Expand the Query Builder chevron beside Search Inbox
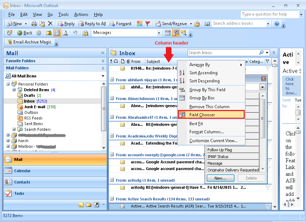This screenshot has height=222, width=306. pos(274,53)
